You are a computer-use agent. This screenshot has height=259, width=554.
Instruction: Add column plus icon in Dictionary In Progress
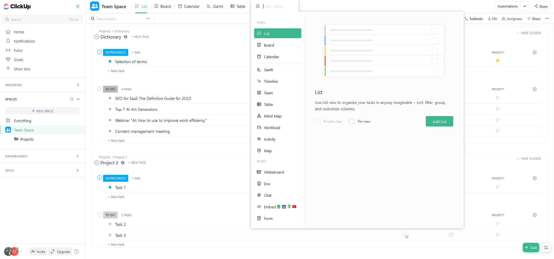(535, 52)
